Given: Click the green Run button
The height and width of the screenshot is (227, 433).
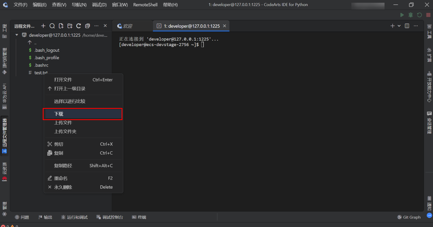Looking at the screenshot, I should [x=402, y=15].
